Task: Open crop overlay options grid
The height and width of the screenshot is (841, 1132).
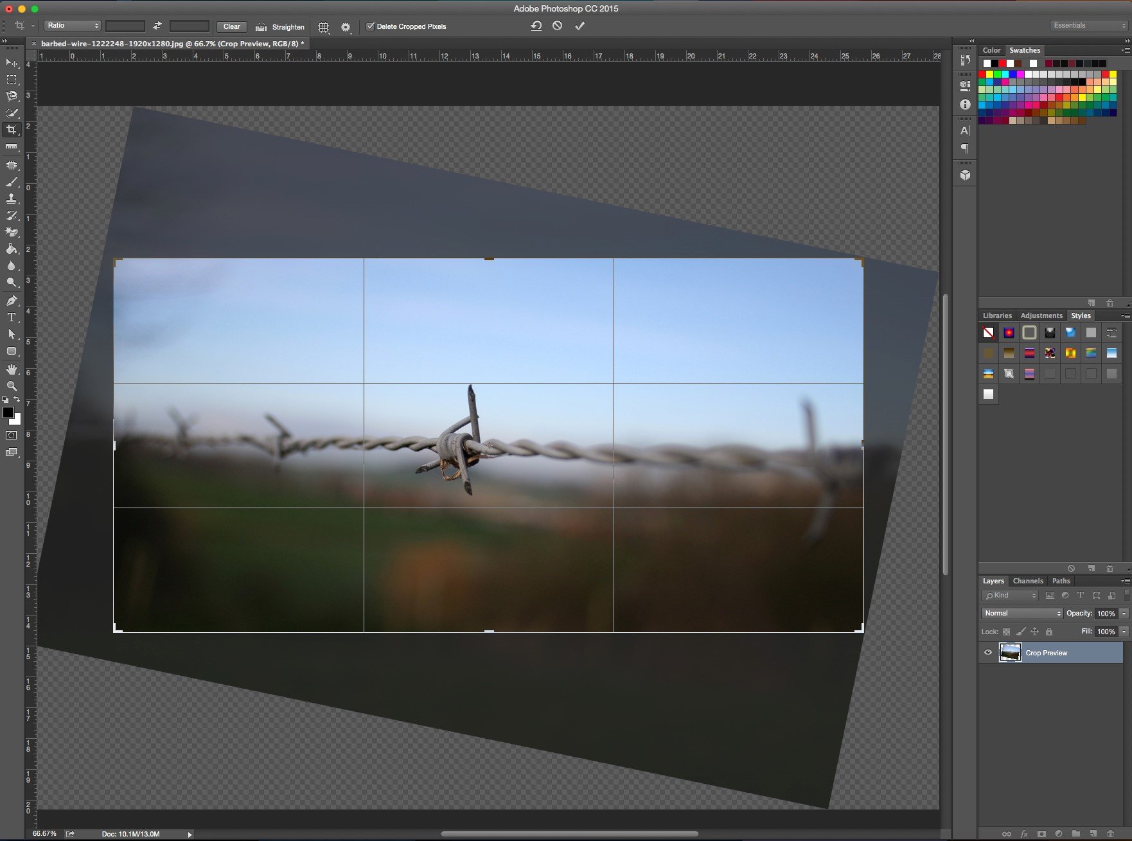Action: coord(324,27)
